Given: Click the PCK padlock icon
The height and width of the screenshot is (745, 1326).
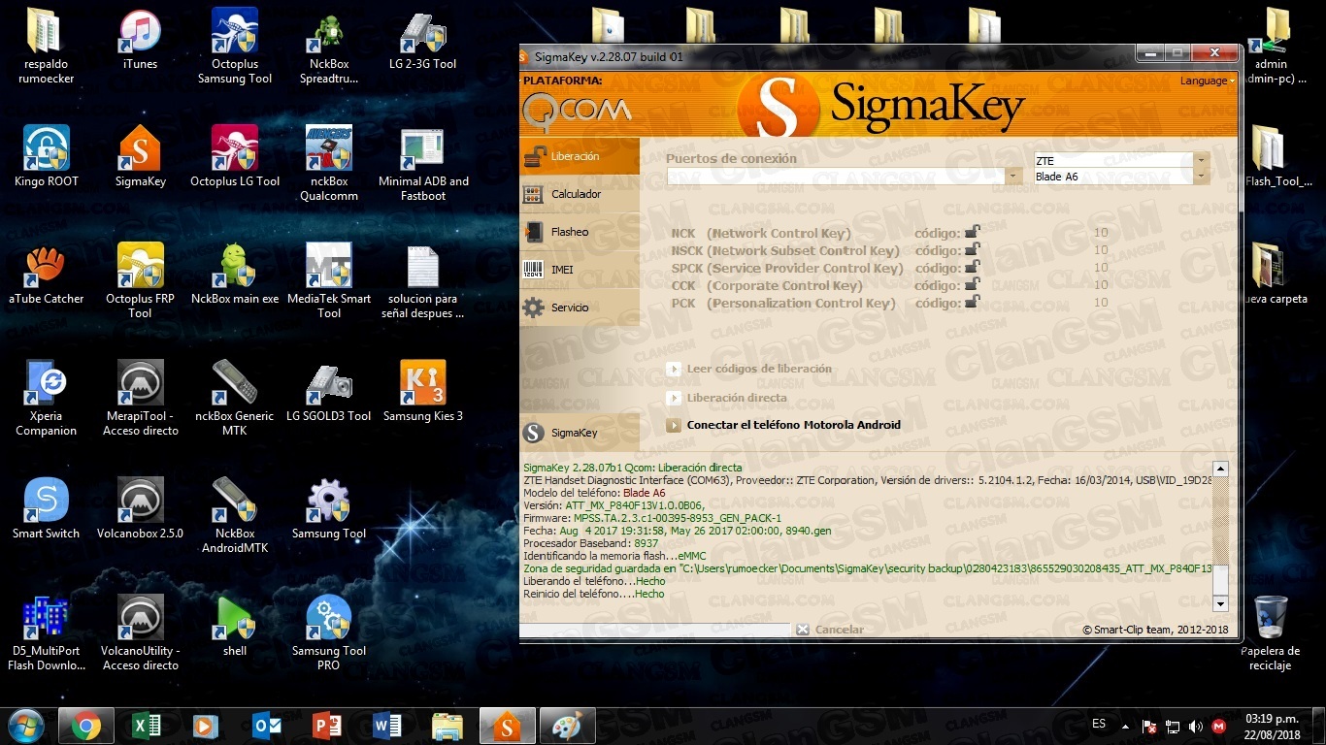Looking at the screenshot, I should [972, 303].
